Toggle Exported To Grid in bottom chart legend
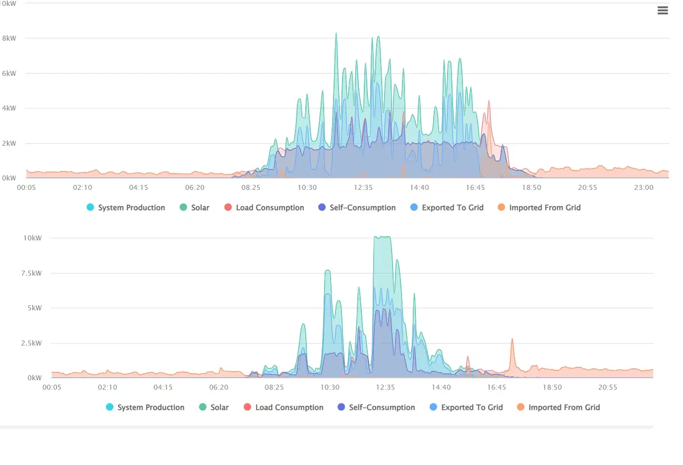683x465 pixels. [x=466, y=407]
